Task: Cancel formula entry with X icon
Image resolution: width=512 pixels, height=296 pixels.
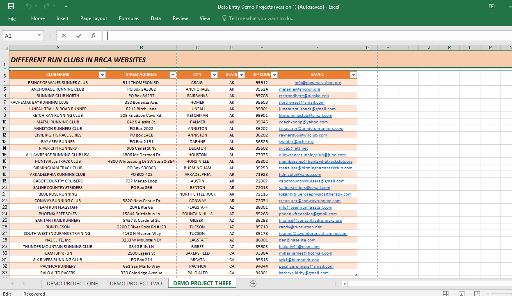Action: (64, 36)
